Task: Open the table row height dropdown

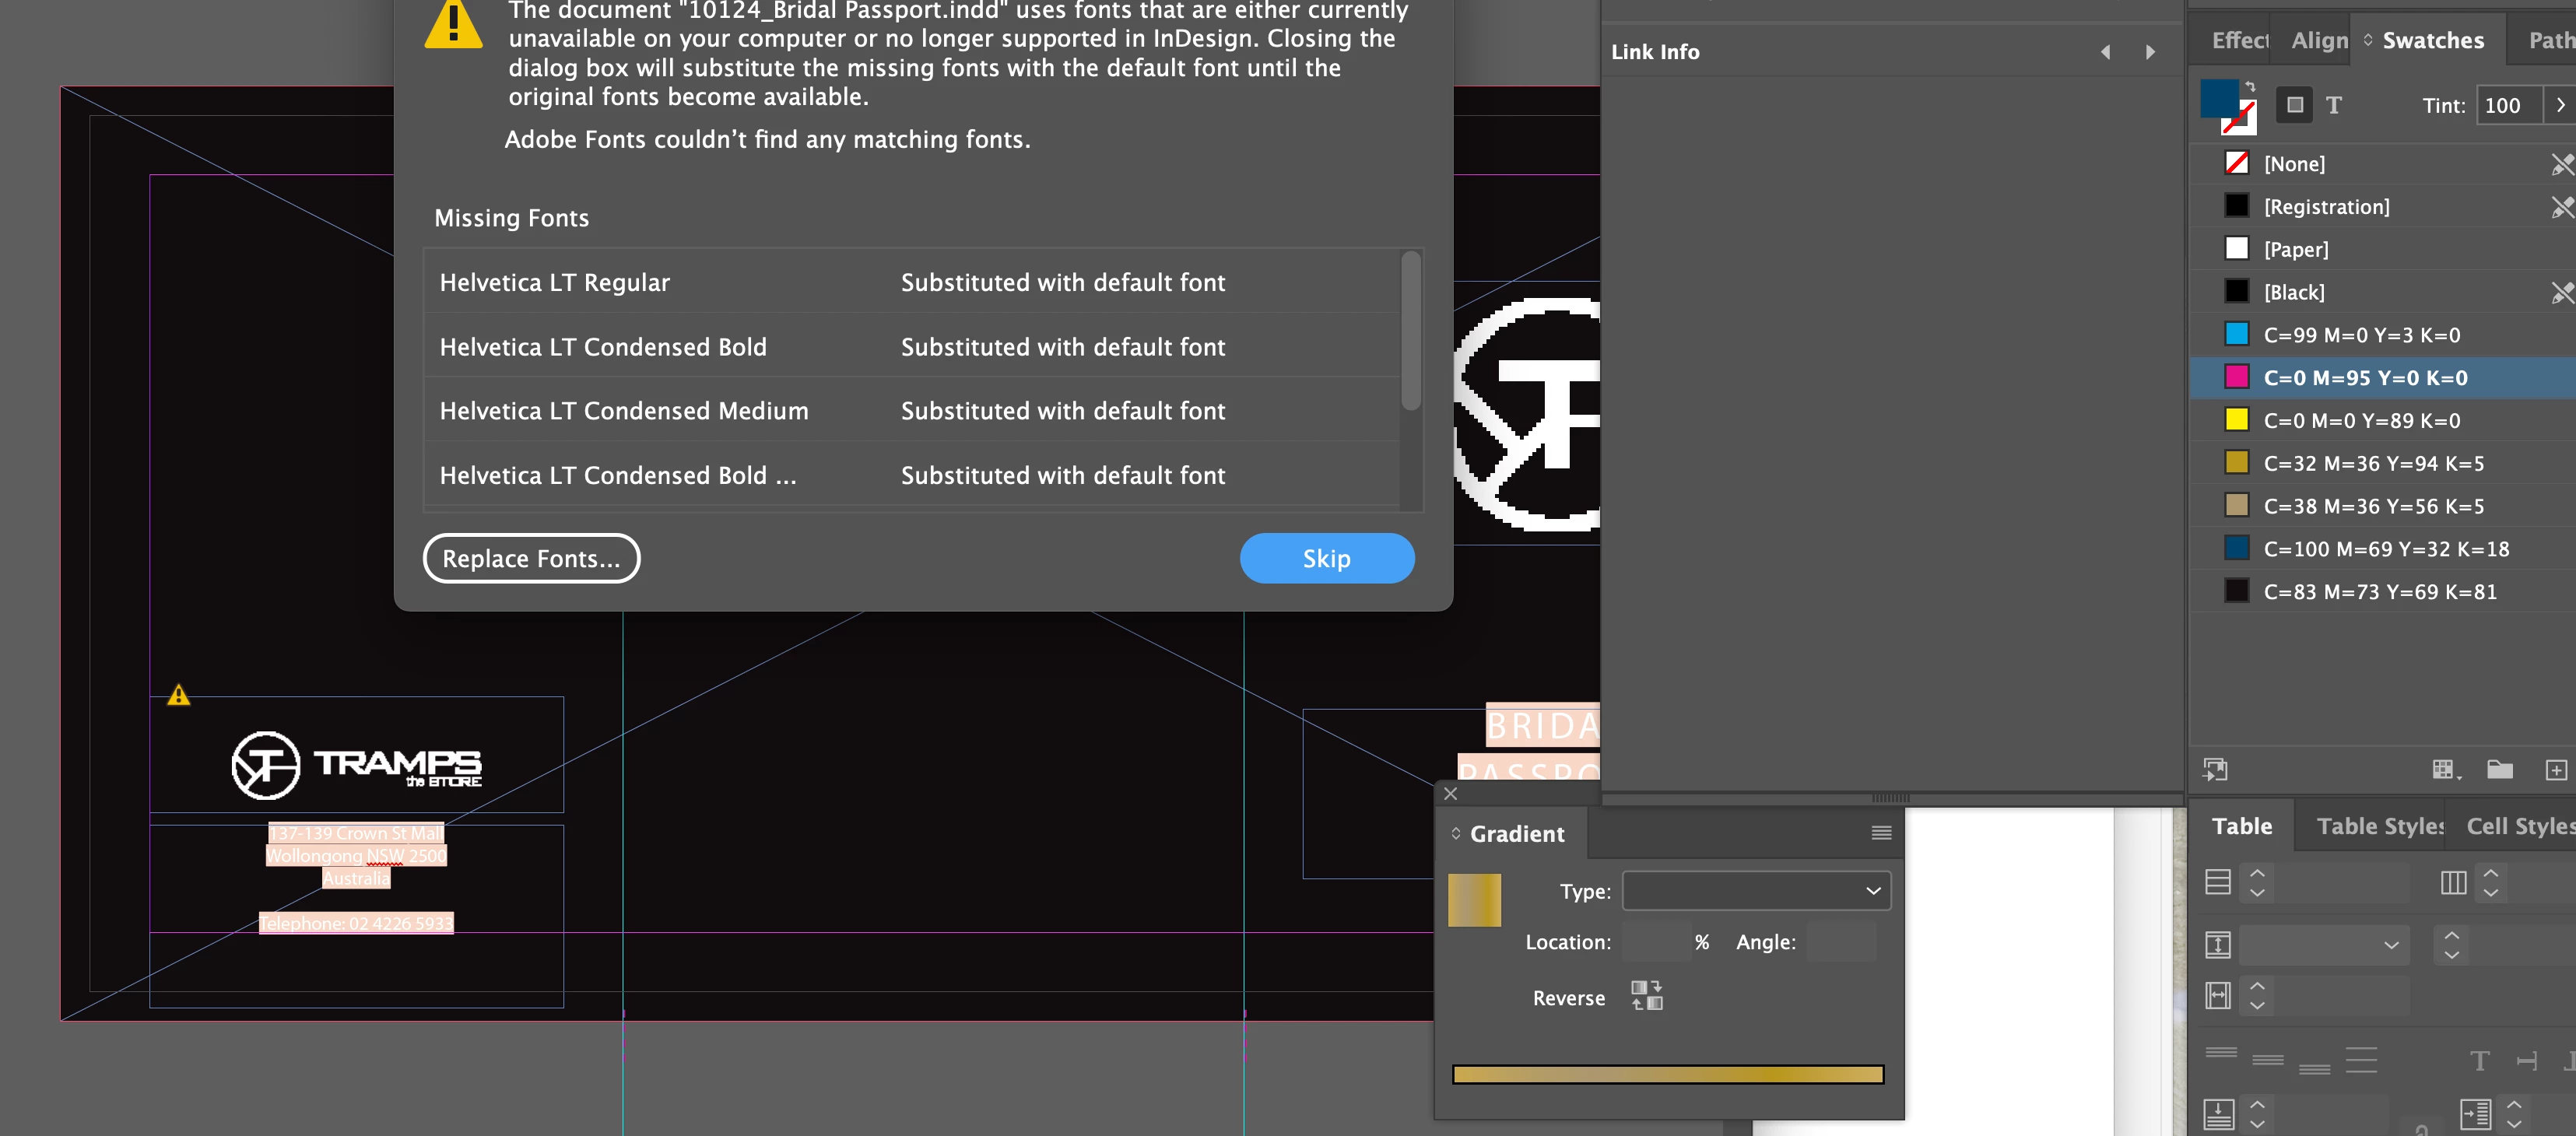Action: coord(2391,945)
